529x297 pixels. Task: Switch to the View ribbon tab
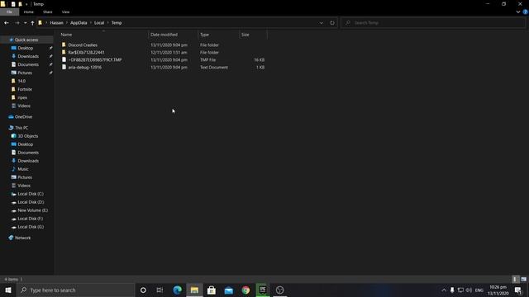click(x=65, y=12)
